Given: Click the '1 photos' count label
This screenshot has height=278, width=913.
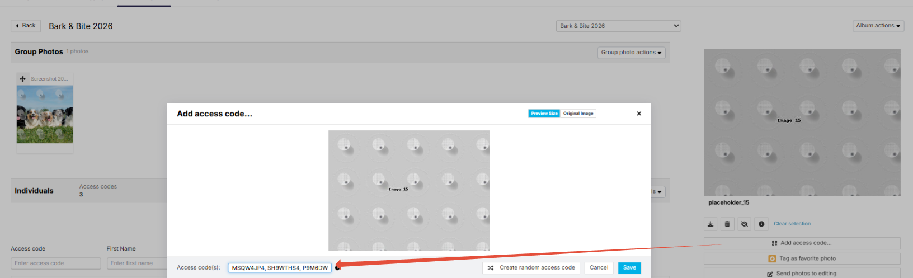Looking at the screenshot, I should [x=77, y=51].
